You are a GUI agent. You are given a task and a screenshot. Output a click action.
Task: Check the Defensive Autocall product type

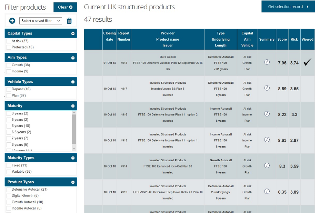pos(9,190)
